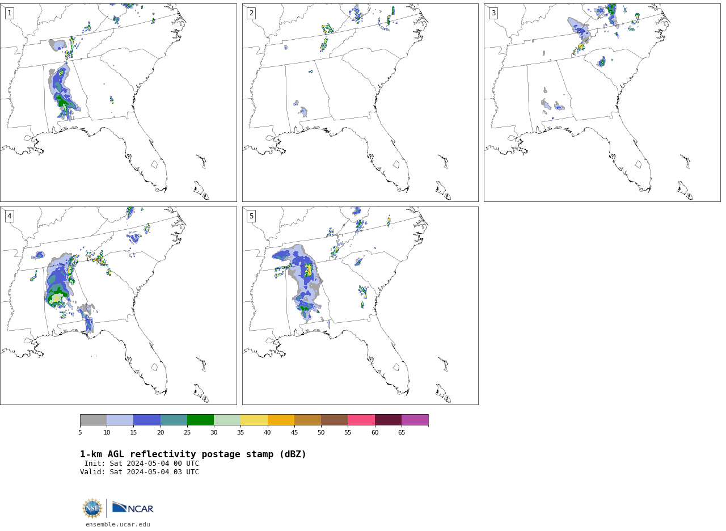Select the yellow 35-40 dBZ swatch
This screenshot has width=726, height=531.
tap(254, 420)
